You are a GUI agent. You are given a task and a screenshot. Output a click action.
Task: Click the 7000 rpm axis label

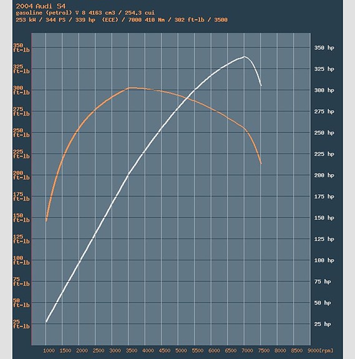pos(247,350)
